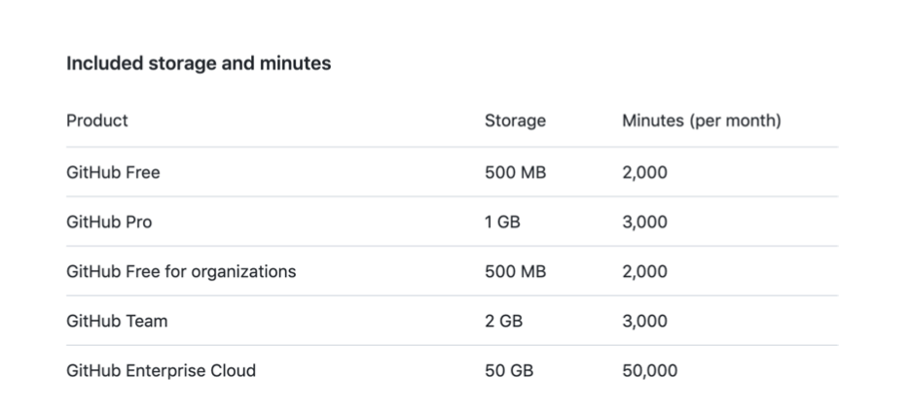
Task: Click 500 MB storage for Free for organizations
Action: click(515, 272)
